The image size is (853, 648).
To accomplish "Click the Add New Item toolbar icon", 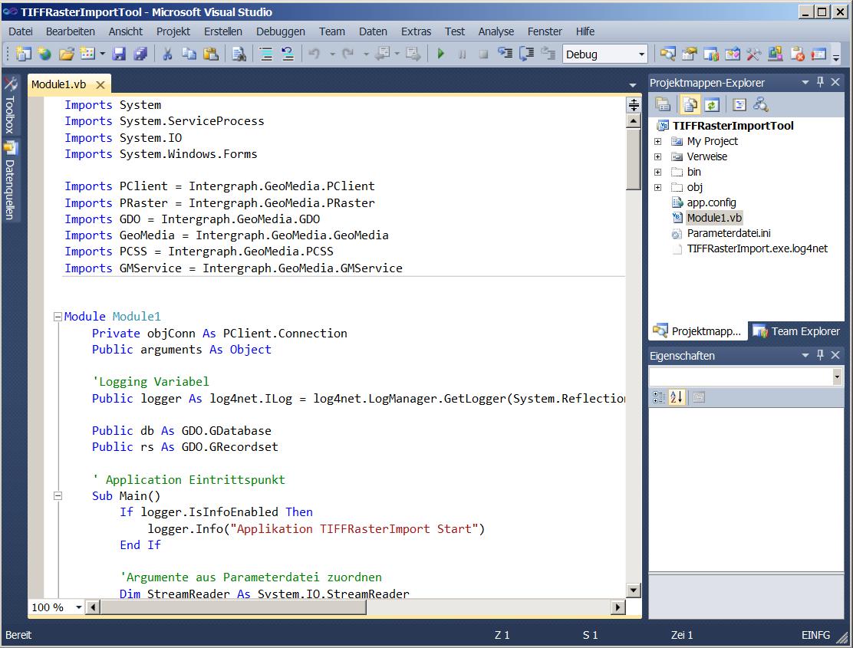I will (87, 54).
